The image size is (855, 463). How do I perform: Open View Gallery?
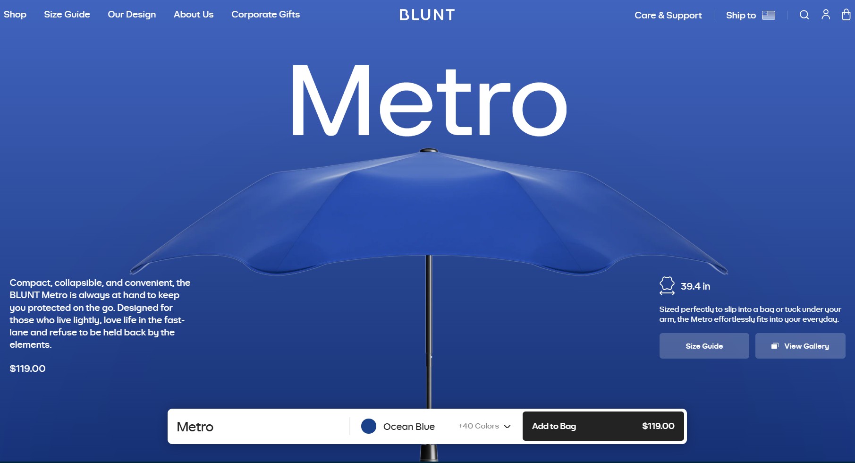click(800, 346)
